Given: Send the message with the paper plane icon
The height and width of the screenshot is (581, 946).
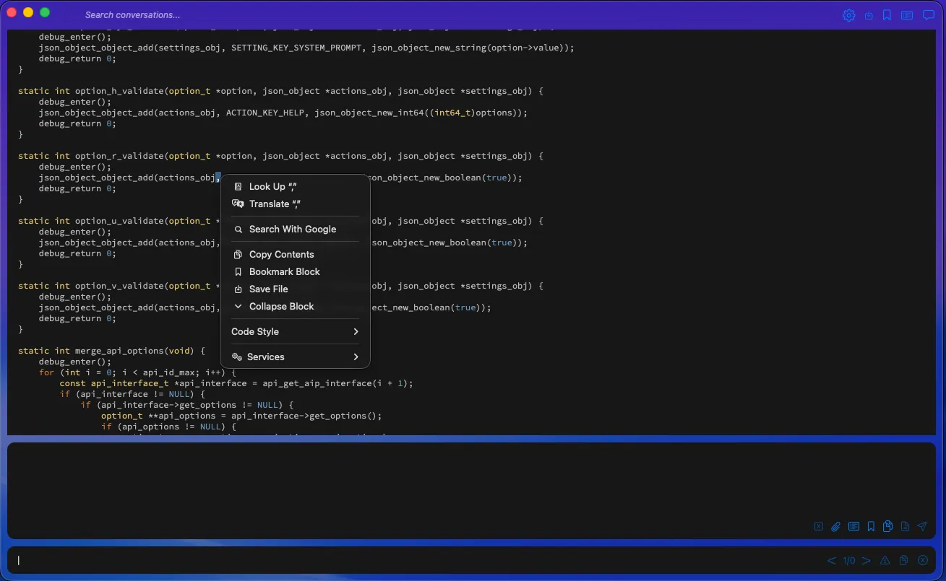Looking at the screenshot, I should [x=922, y=526].
